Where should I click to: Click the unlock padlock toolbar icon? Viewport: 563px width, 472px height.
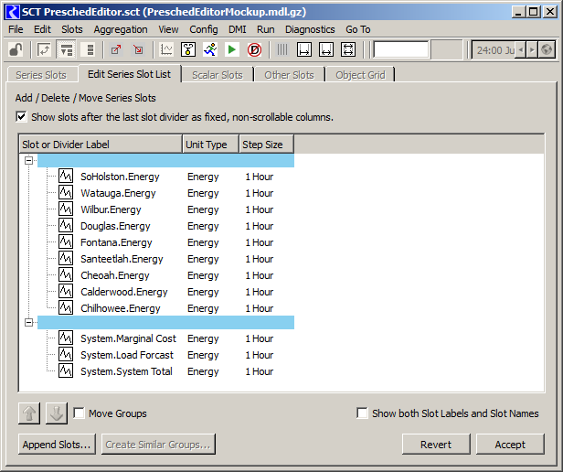16,49
